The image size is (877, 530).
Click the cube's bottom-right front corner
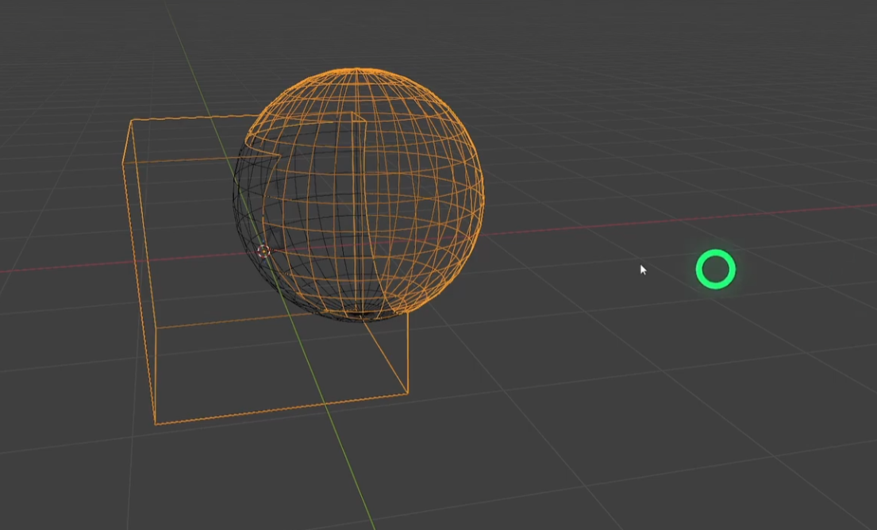(407, 393)
